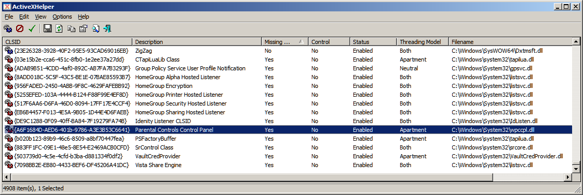Click the Status column header

point(373,42)
